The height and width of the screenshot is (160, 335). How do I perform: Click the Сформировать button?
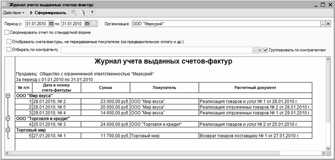[48, 13]
